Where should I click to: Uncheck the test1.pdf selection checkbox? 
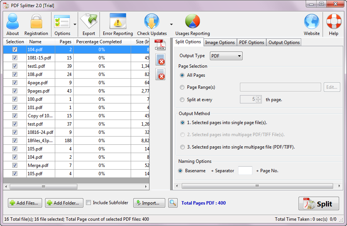click(x=15, y=66)
